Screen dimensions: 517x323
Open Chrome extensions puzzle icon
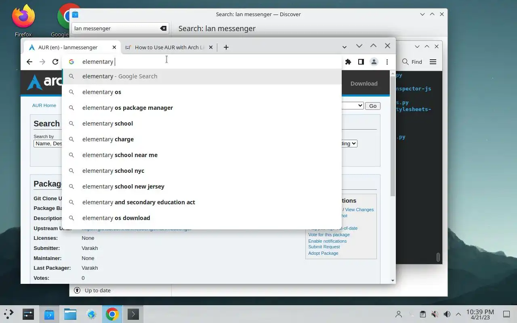click(348, 62)
